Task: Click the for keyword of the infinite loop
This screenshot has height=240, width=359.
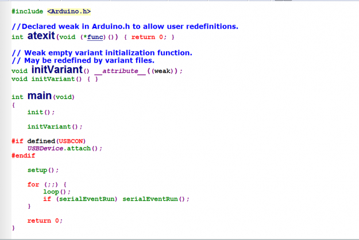Action: (x=33, y=185)
